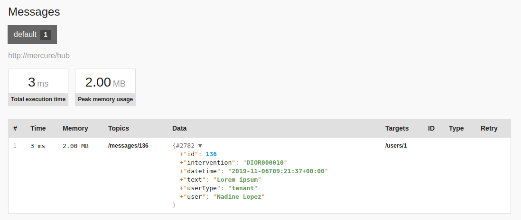
Task: Click the Total execution time metric box
Action: [38, 87]
